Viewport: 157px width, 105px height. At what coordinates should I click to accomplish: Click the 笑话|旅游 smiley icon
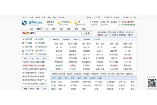36,54
